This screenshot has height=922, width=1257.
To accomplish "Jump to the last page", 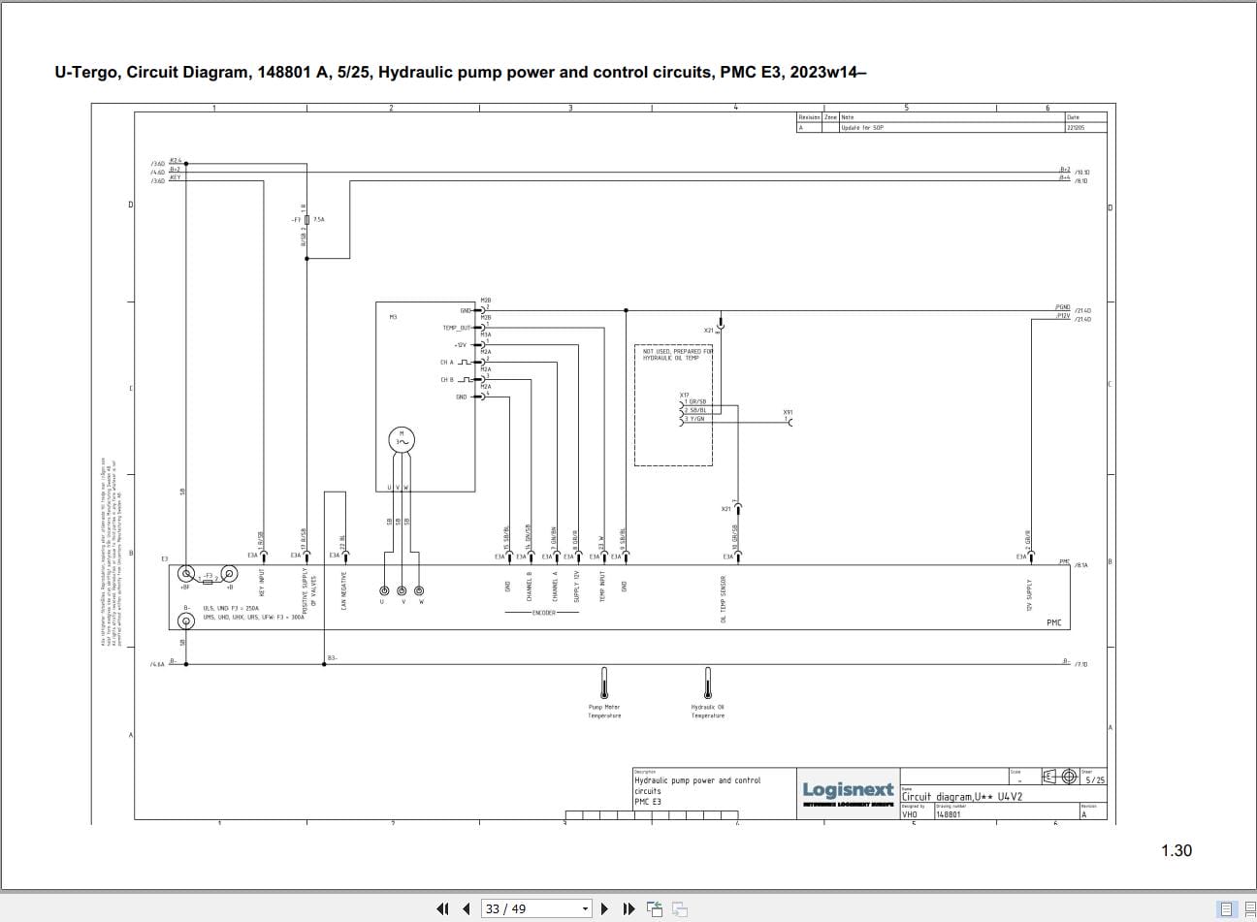I will [x=628, y=908].
